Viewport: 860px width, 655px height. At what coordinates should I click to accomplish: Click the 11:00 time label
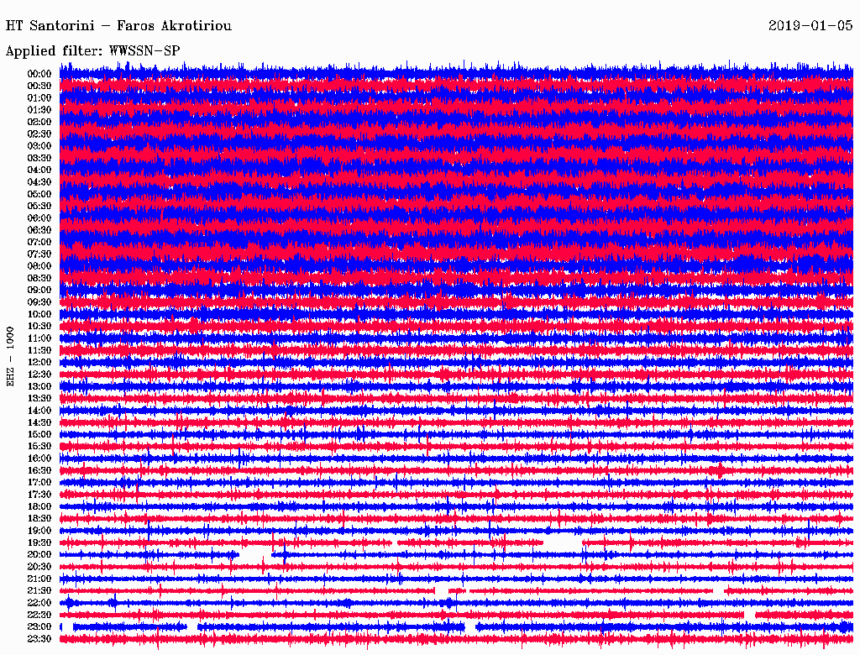coord(39,338)
